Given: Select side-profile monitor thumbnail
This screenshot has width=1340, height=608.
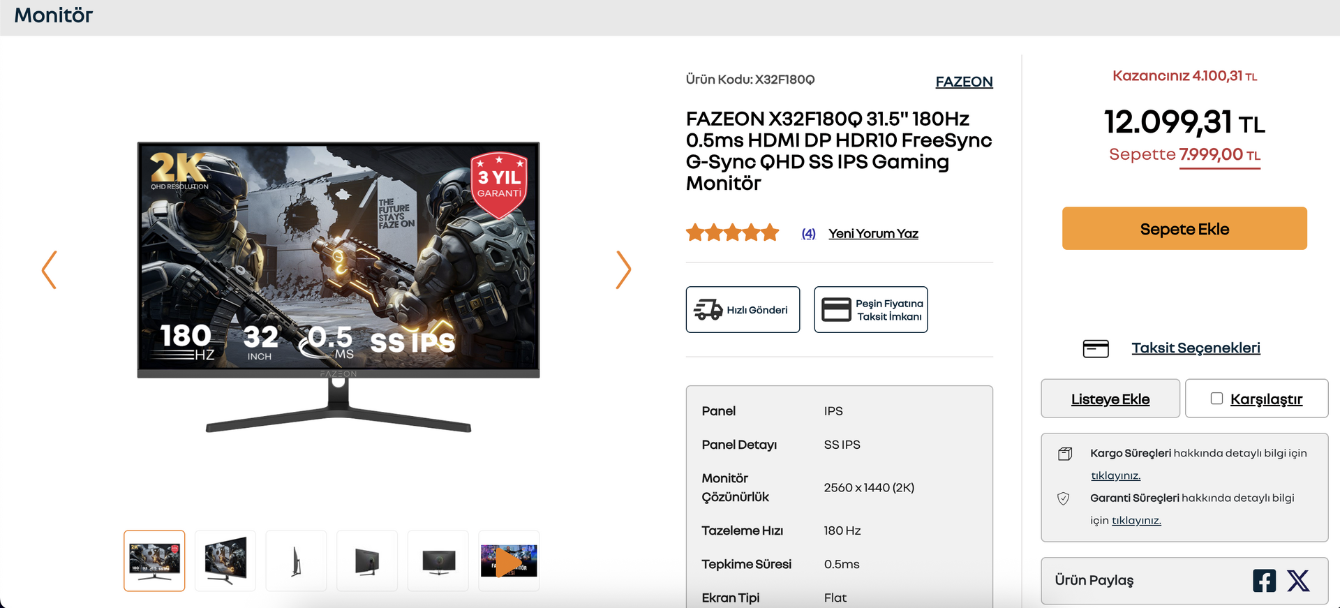Looking at the screenshot, I should pos(296,561).
